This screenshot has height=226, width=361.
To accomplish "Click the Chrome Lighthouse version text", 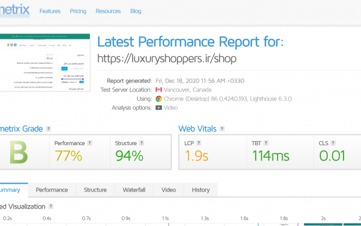I will pos(227,99).
